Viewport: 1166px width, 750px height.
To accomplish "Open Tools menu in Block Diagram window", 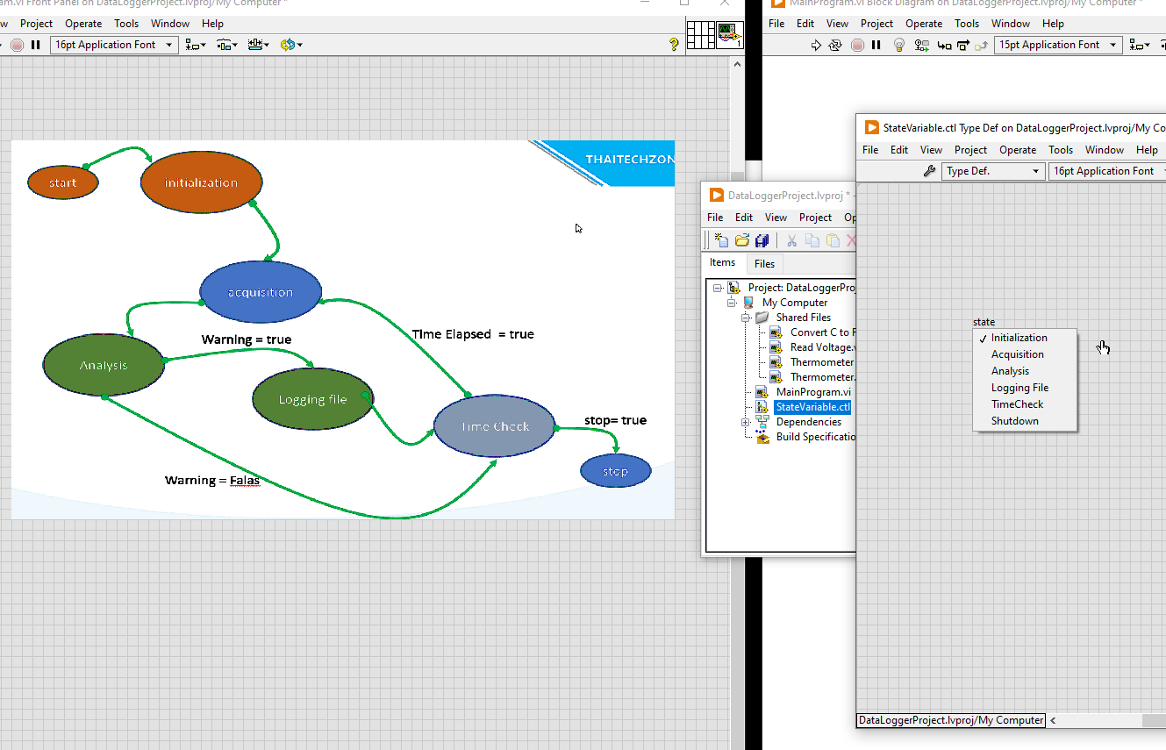I will coord(967,24).
